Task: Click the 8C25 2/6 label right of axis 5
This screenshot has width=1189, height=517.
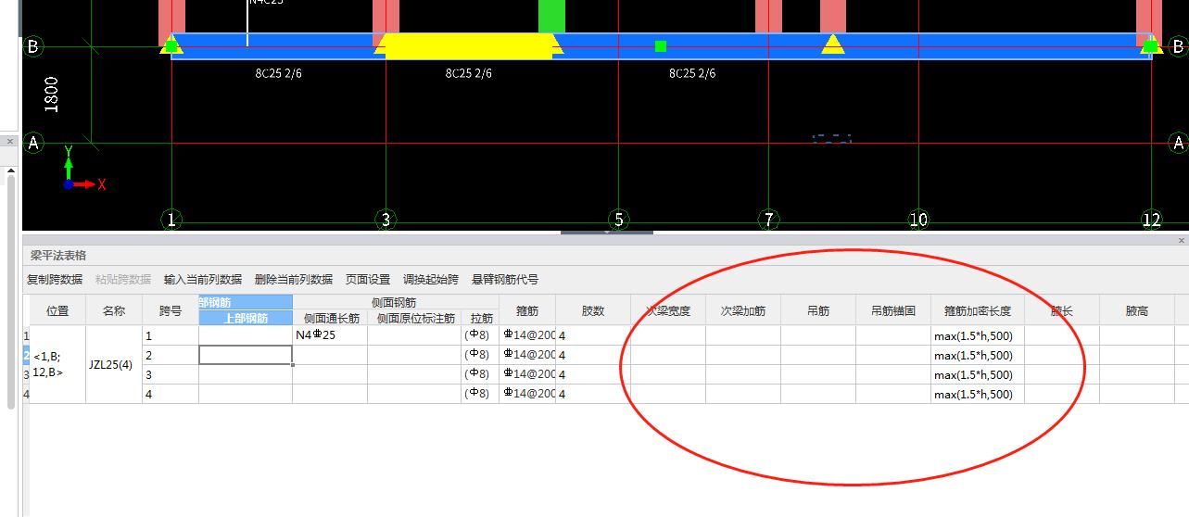Action: [x=692, y=73]
